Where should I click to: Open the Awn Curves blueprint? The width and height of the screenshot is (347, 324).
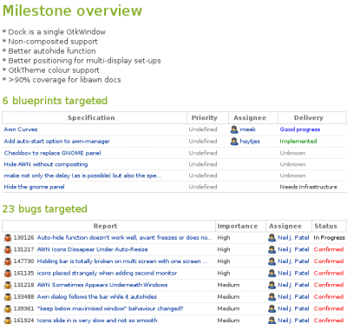(21, 129)
